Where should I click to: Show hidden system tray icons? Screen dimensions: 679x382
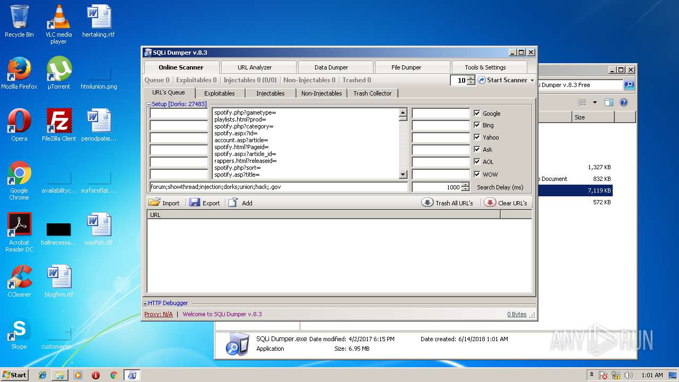(591, 375)
